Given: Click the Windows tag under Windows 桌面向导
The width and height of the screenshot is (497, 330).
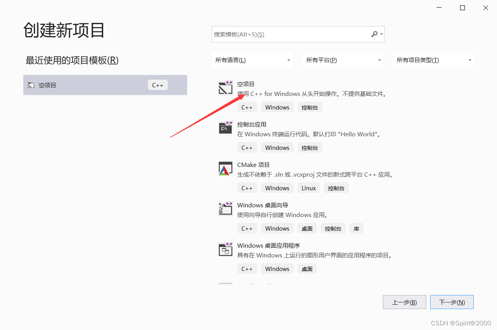Looking at the screenshot, I should [x=277, y=228].
